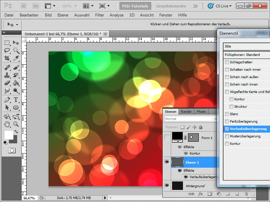Hide the Hintergrund layer
Image resolution: width=270 pixels, height=202 pixels.
[x=167, y=186]
